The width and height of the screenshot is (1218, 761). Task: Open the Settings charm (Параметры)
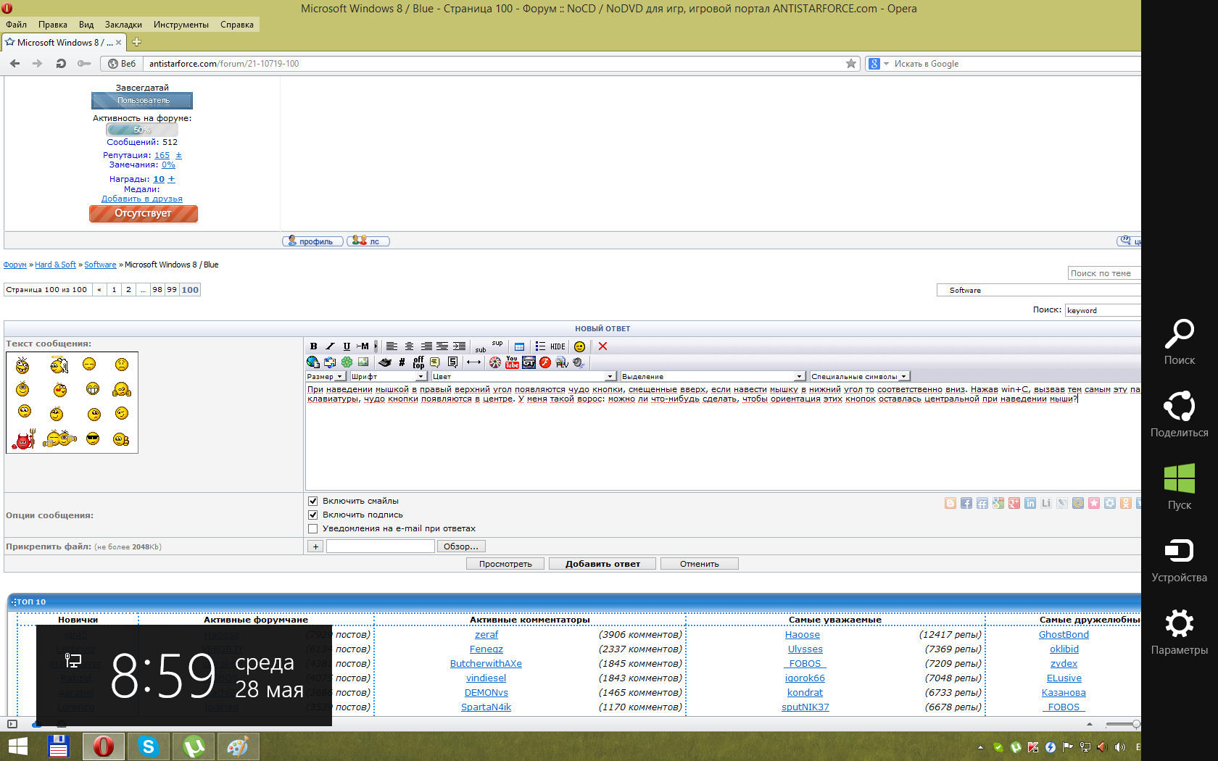1180,632
